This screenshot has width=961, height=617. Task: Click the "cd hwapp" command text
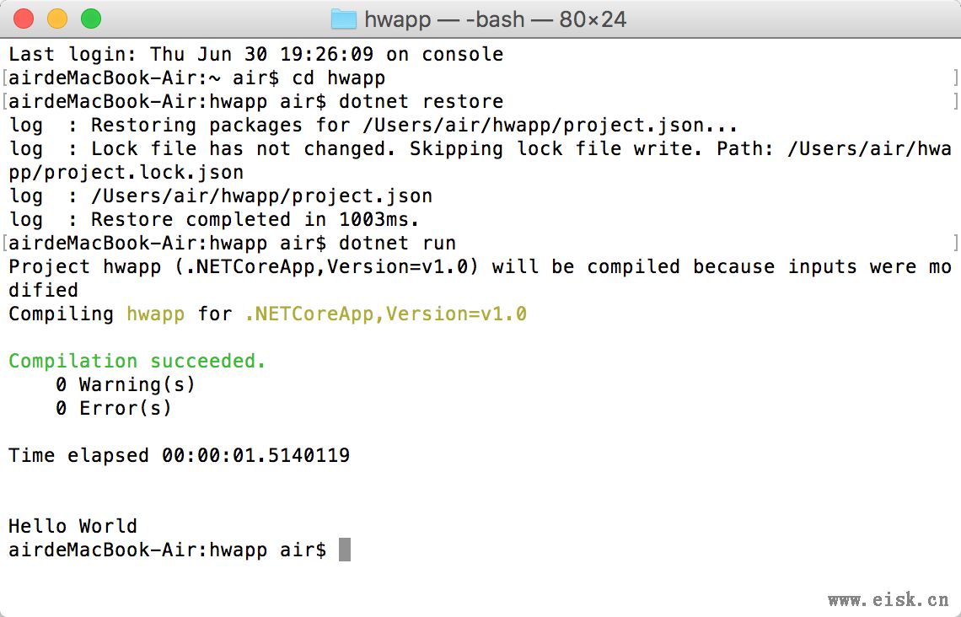338,78
